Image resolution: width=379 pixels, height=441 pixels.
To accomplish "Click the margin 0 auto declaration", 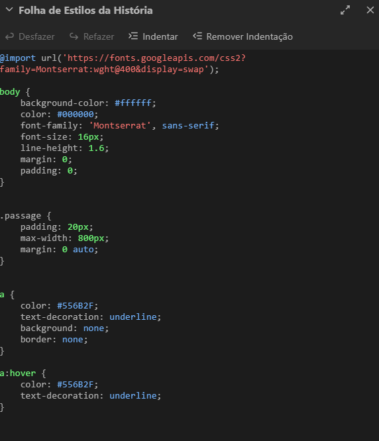I will coord(59,250).
